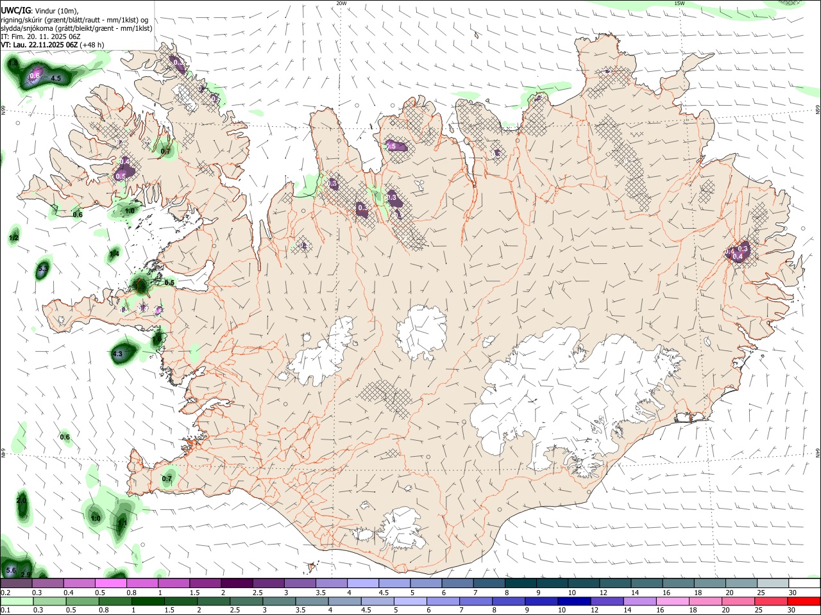Image resolution: width=821 pixels, height=615 pixels.
Task: Click the 5.3 precipitation value on the map
Action: click(x=43, y=269)
